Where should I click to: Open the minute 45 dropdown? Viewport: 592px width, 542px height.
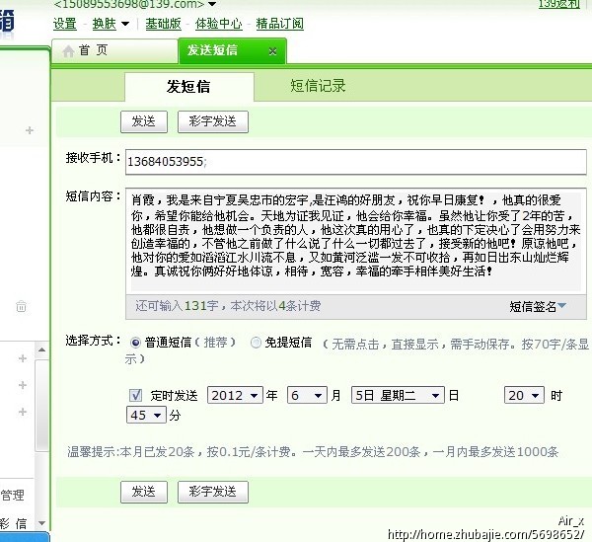click(x=146, y=415)
